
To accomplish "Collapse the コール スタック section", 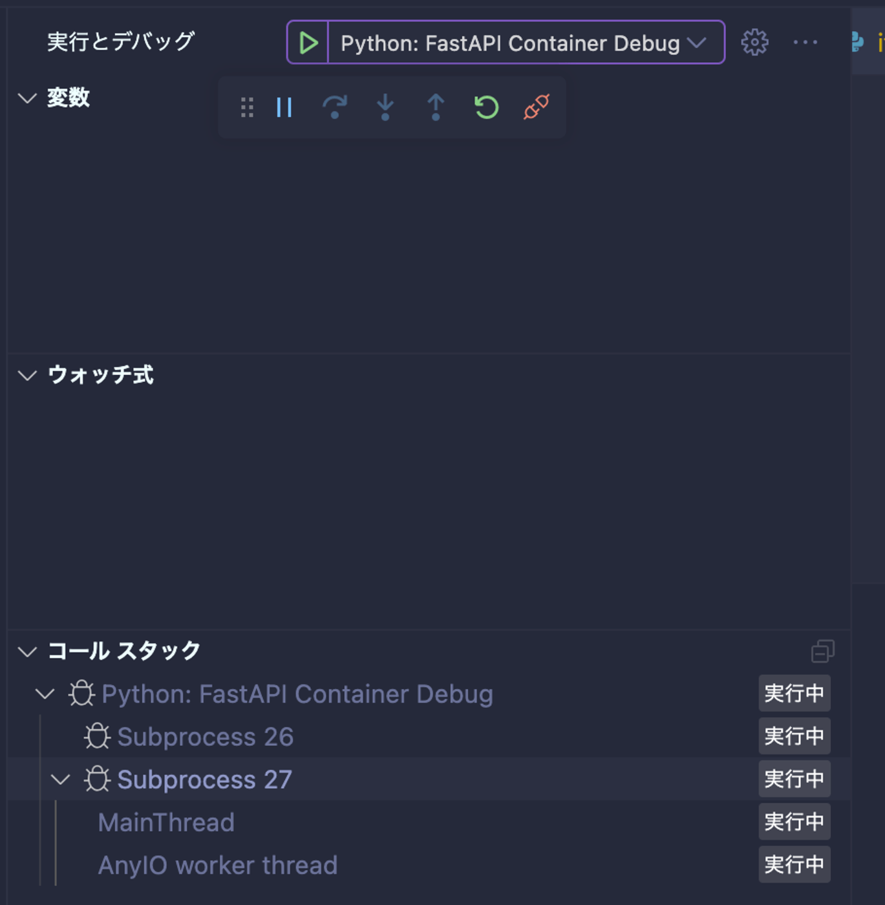I will (x=27, y=651).
